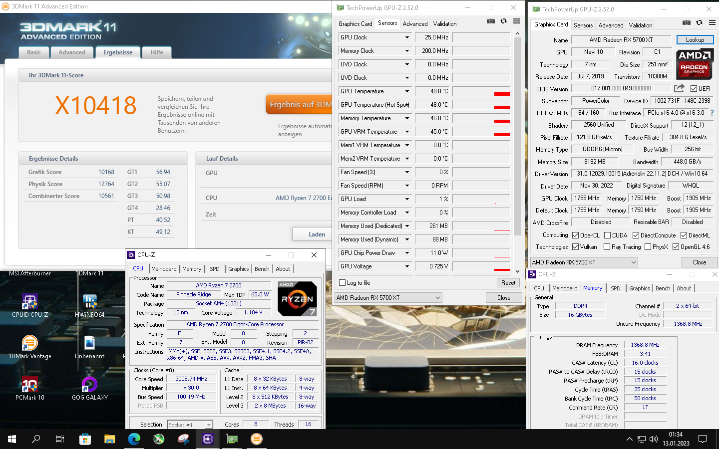Open the HWiNFO64 desktop shortcut
The image size is (719, 449).
(90, 305)
